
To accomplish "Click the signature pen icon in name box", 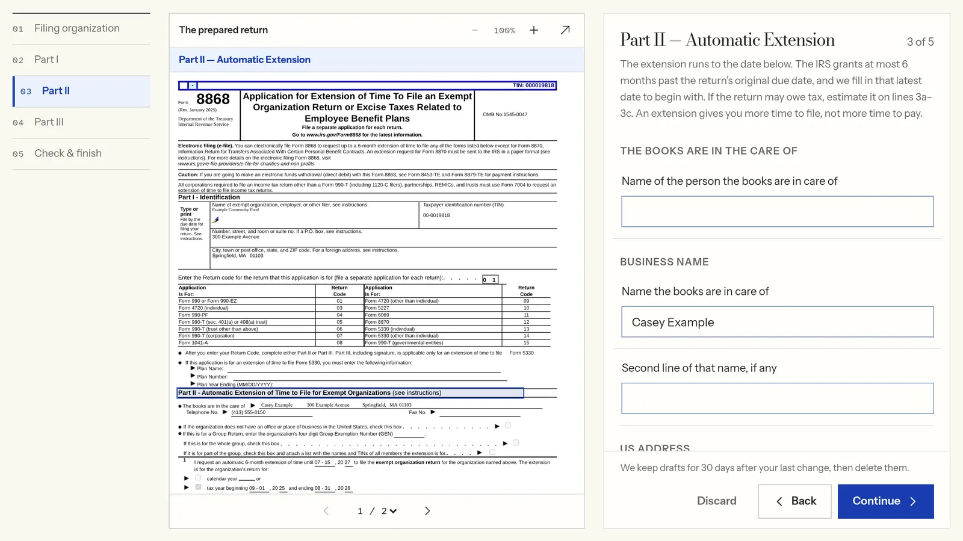I will click(x=215, y=220).
